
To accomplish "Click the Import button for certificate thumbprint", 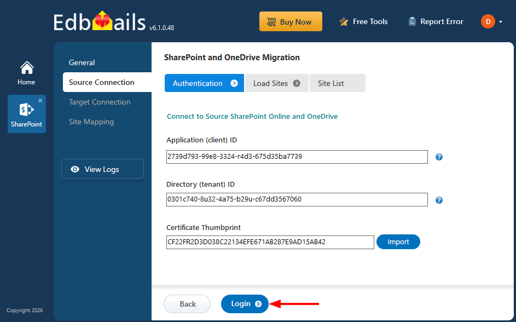I will pyautogui.click(x=398, y=242).
